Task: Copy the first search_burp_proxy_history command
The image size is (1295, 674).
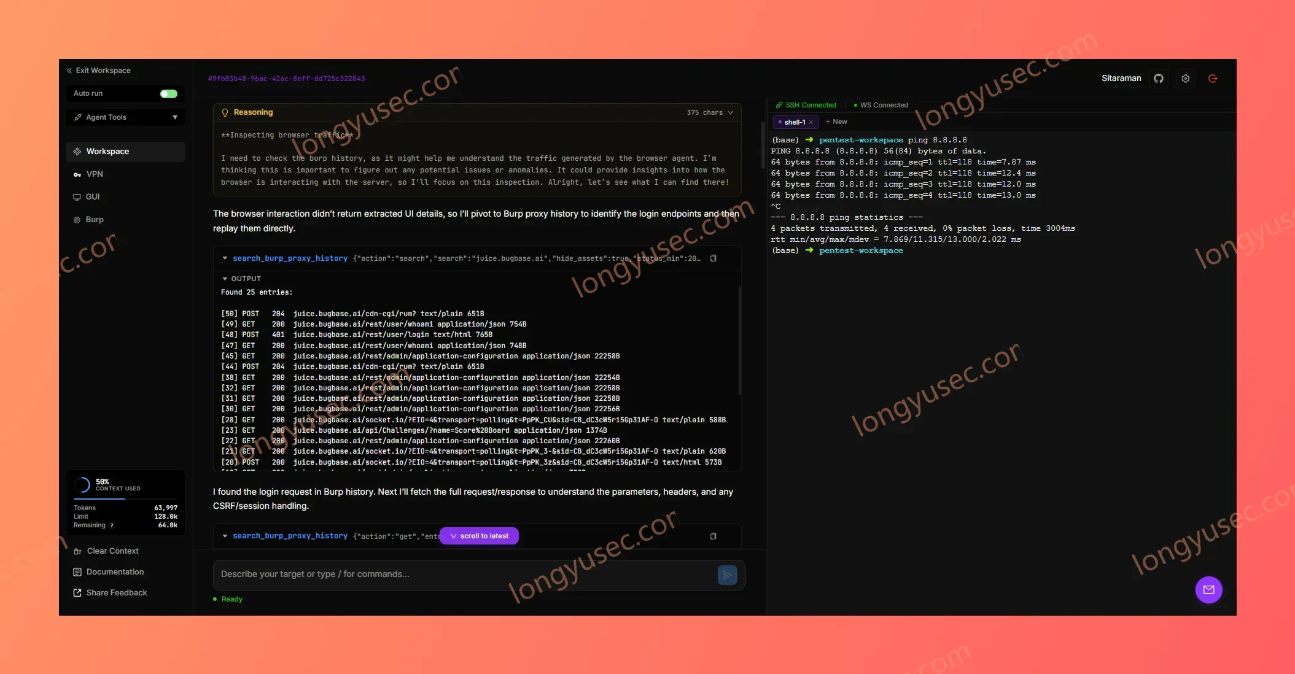Action: coord(714,258)
